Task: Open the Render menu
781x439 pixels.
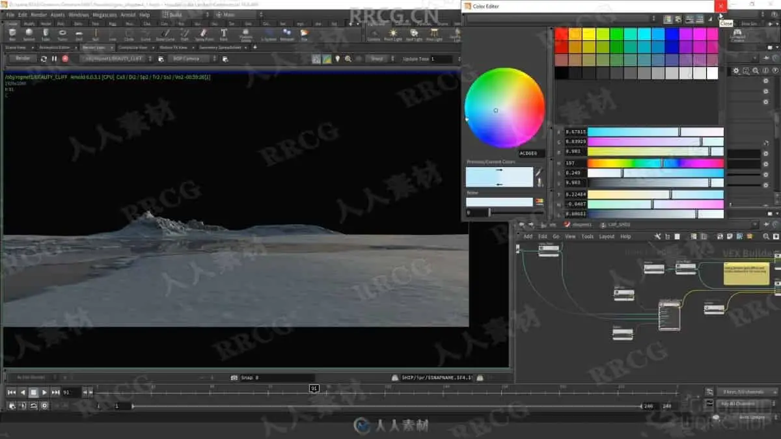Action: [x=39, y=14]
